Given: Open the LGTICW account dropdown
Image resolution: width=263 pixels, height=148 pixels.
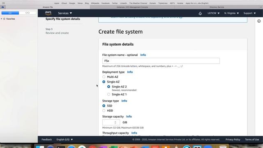Looking at the screenshot, I should (214, 13).
